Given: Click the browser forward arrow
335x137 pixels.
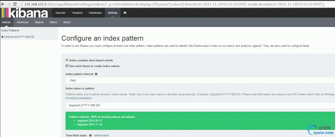Looking at the screenshot, I should point(8,4).
